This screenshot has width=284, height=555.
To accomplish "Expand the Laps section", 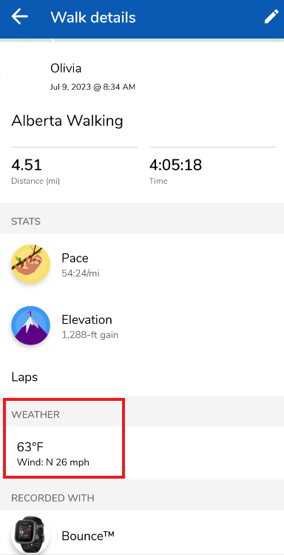I will pos(142,376).
